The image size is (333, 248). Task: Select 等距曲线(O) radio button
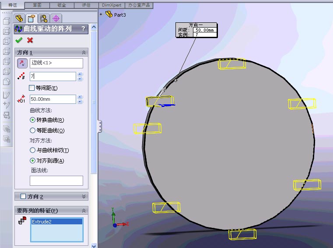pyautogui.click(x=32, y=130)
